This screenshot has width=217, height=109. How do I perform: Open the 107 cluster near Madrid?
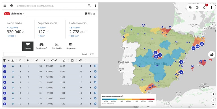point(160,55)
